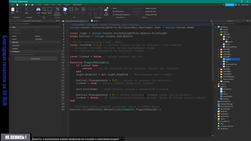Select the Bloom effect under Lighting

(x=225, y=94)
